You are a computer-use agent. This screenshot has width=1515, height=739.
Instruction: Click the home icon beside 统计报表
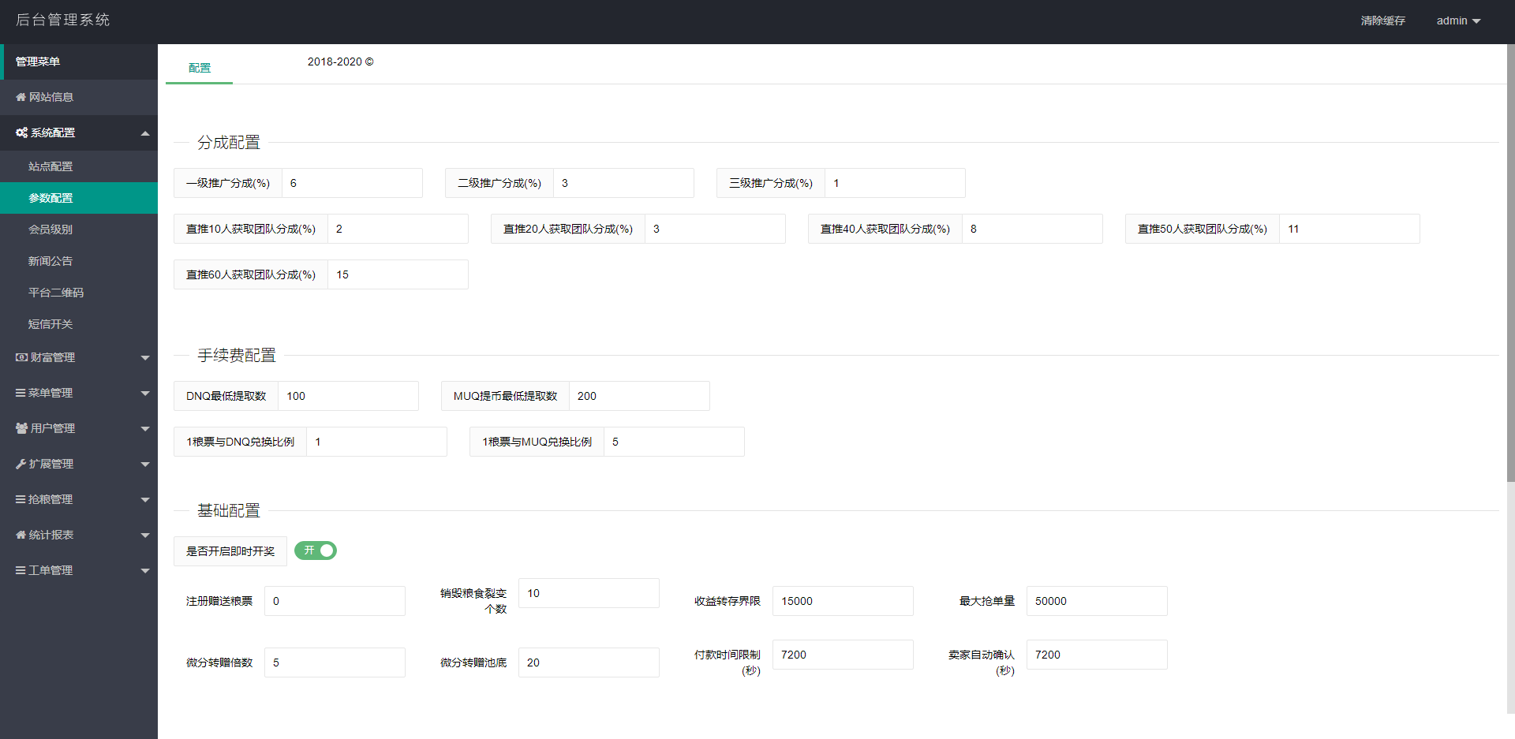21,535
